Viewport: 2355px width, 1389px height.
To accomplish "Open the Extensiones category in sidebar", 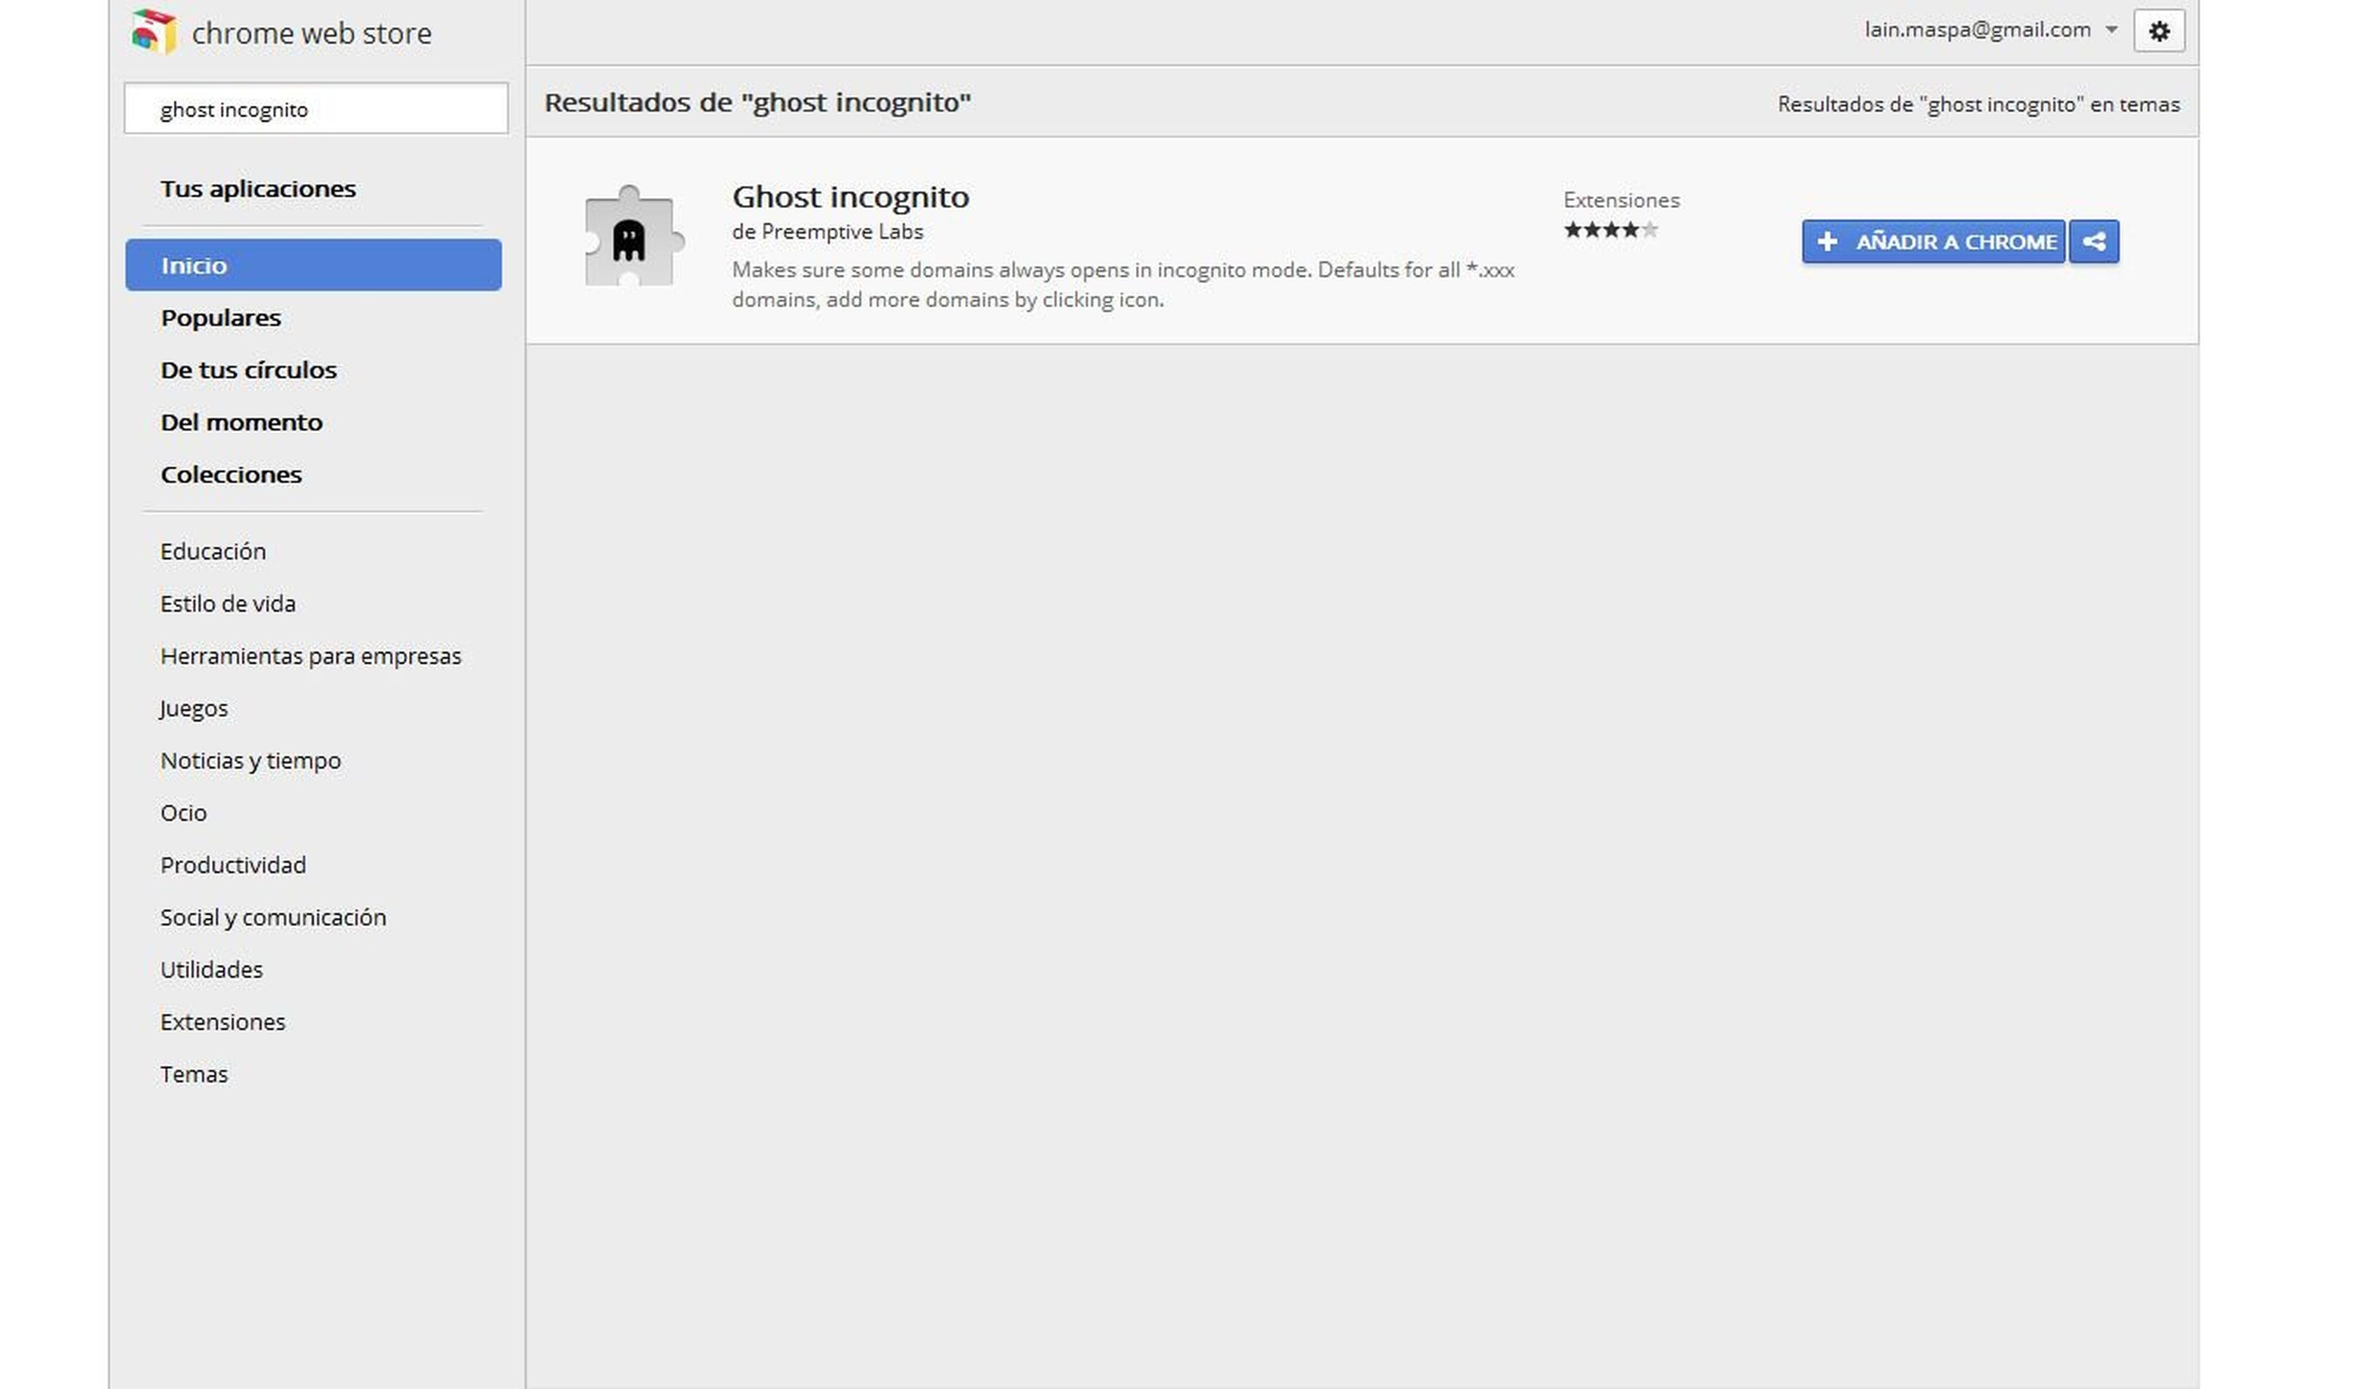I will (x=223, y=1021).
